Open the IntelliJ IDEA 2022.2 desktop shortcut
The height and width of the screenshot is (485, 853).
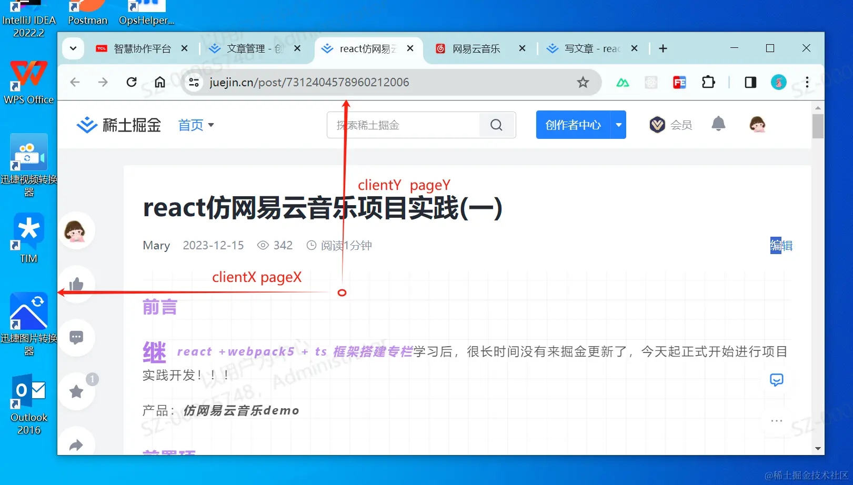click(29, 20)
